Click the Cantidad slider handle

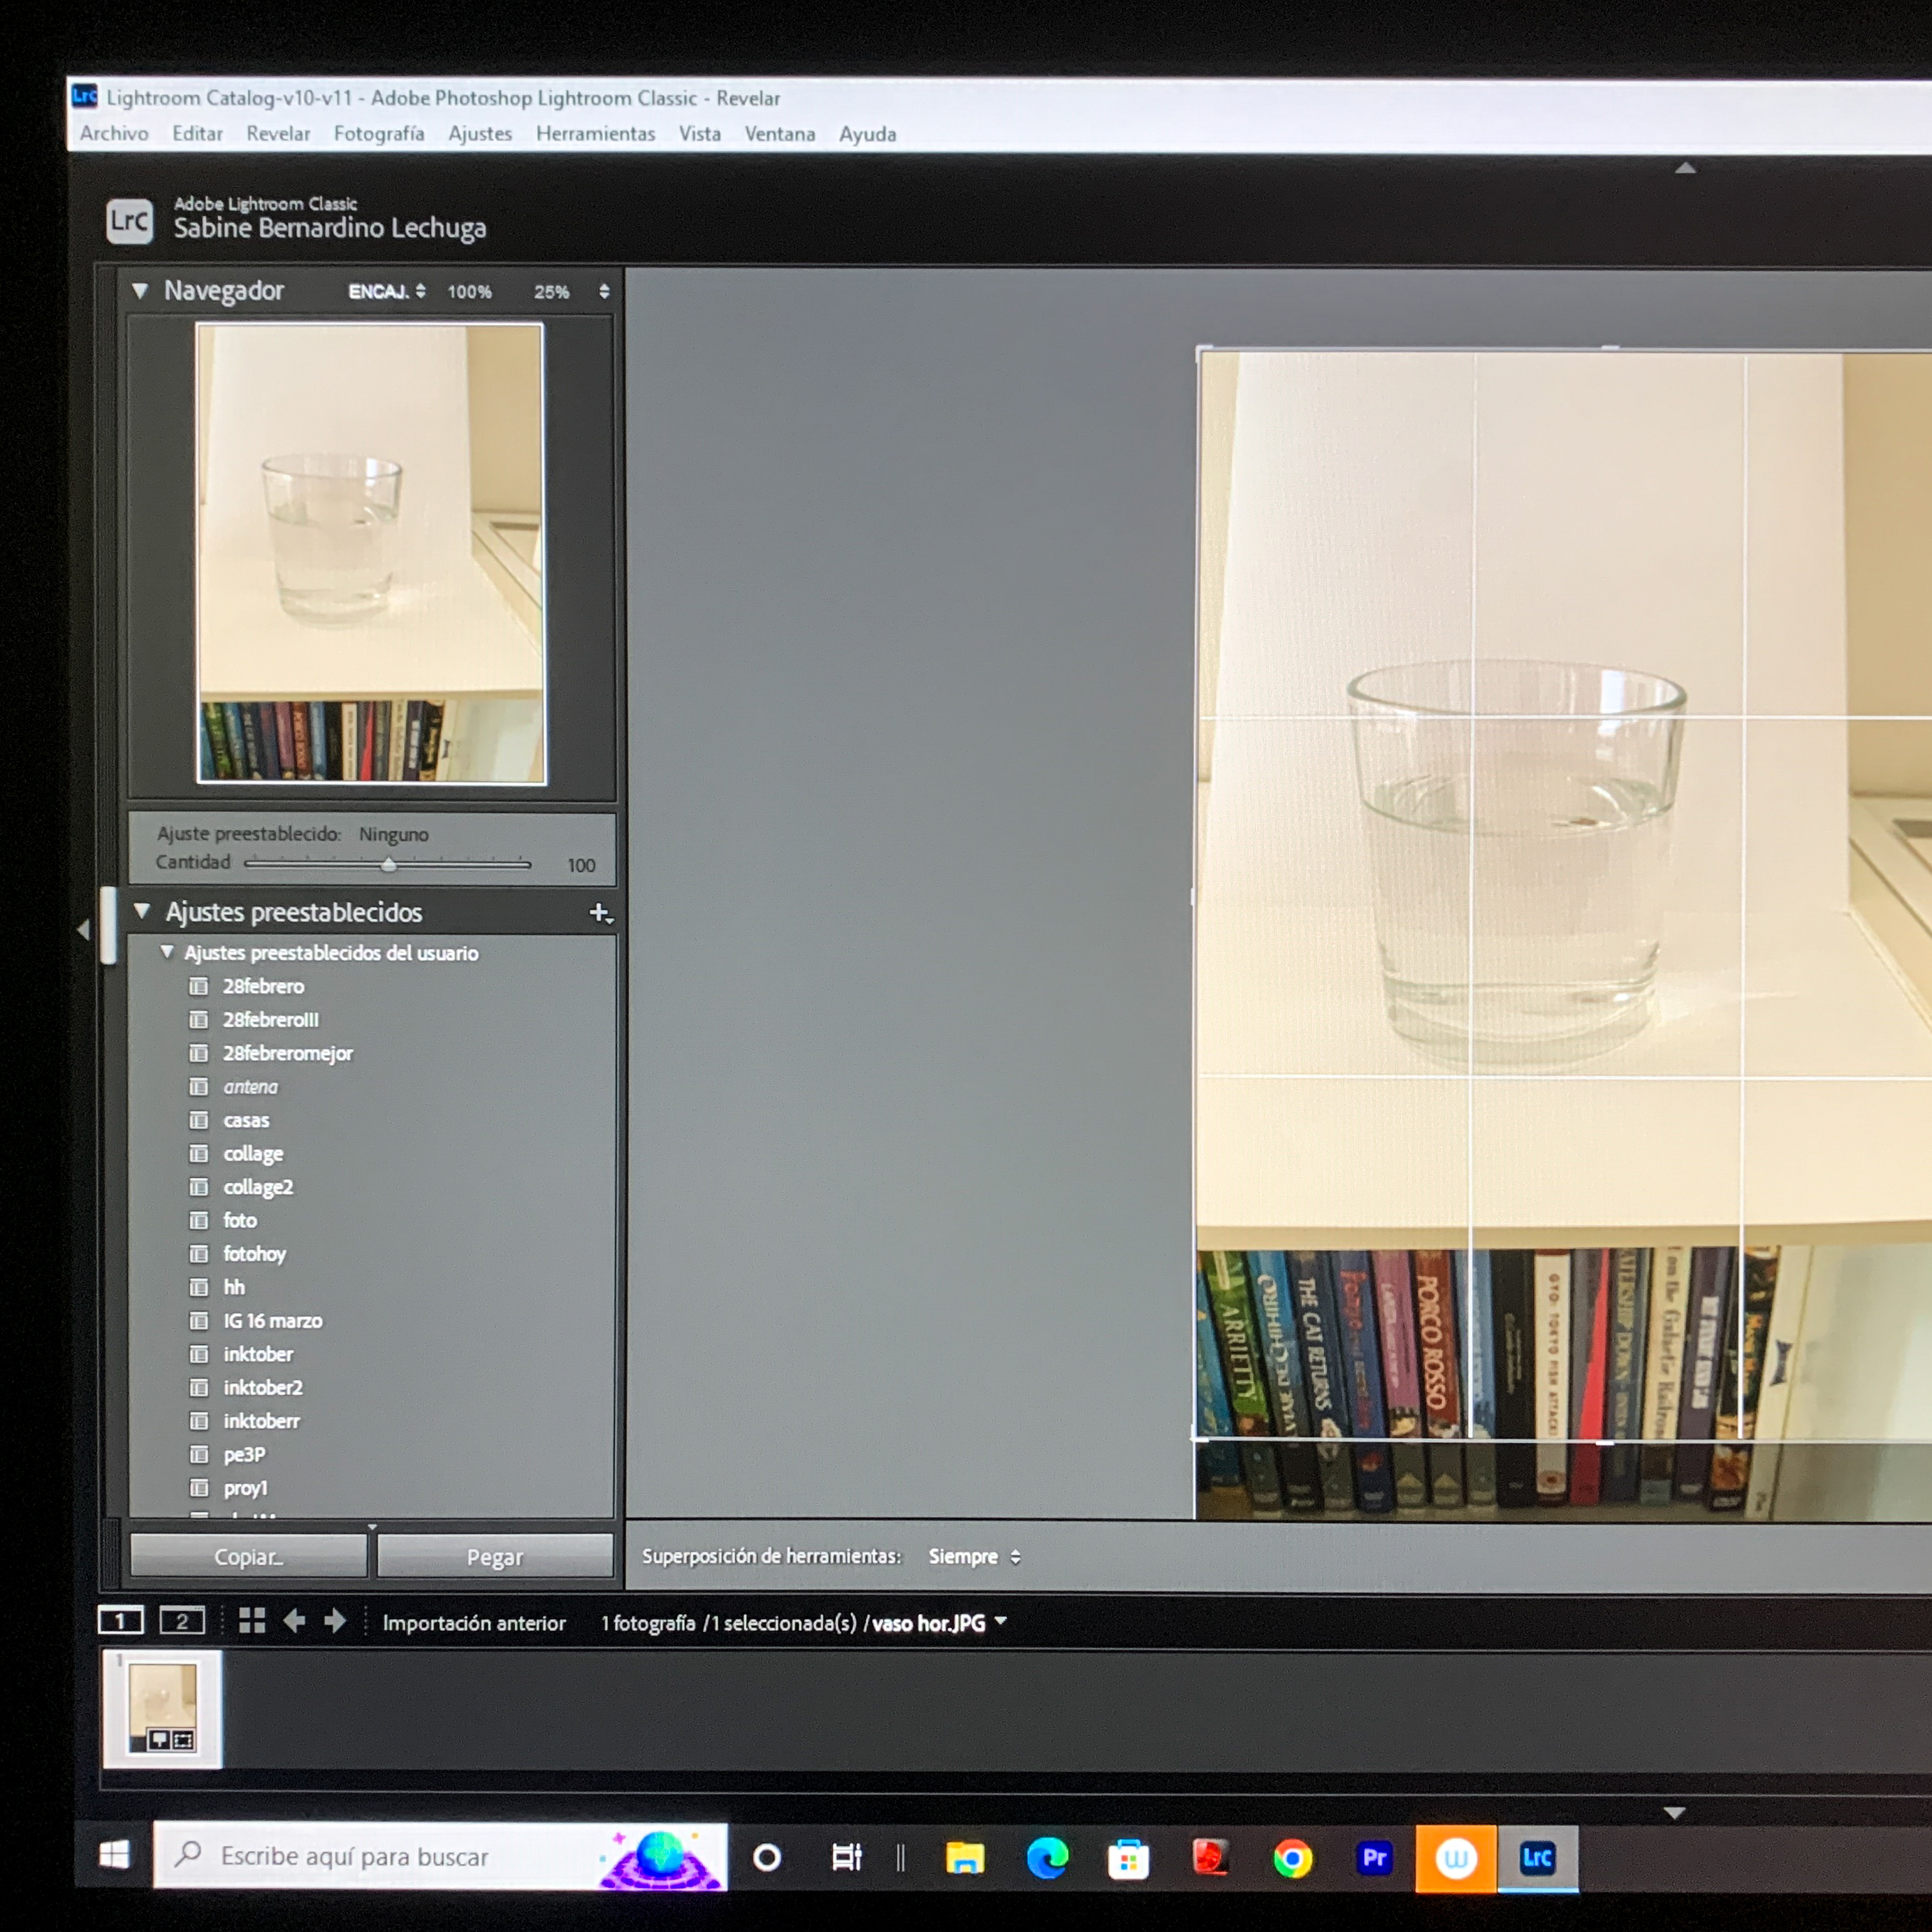(389, 865)
